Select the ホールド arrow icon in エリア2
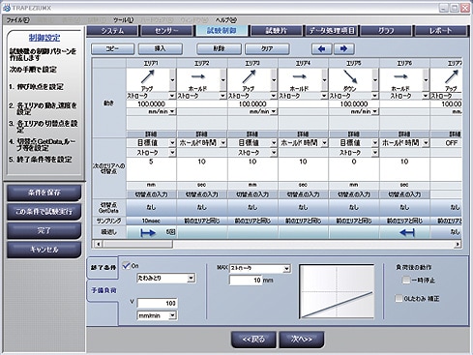This screenshot has width=473, height=355. tap(198, 76)
